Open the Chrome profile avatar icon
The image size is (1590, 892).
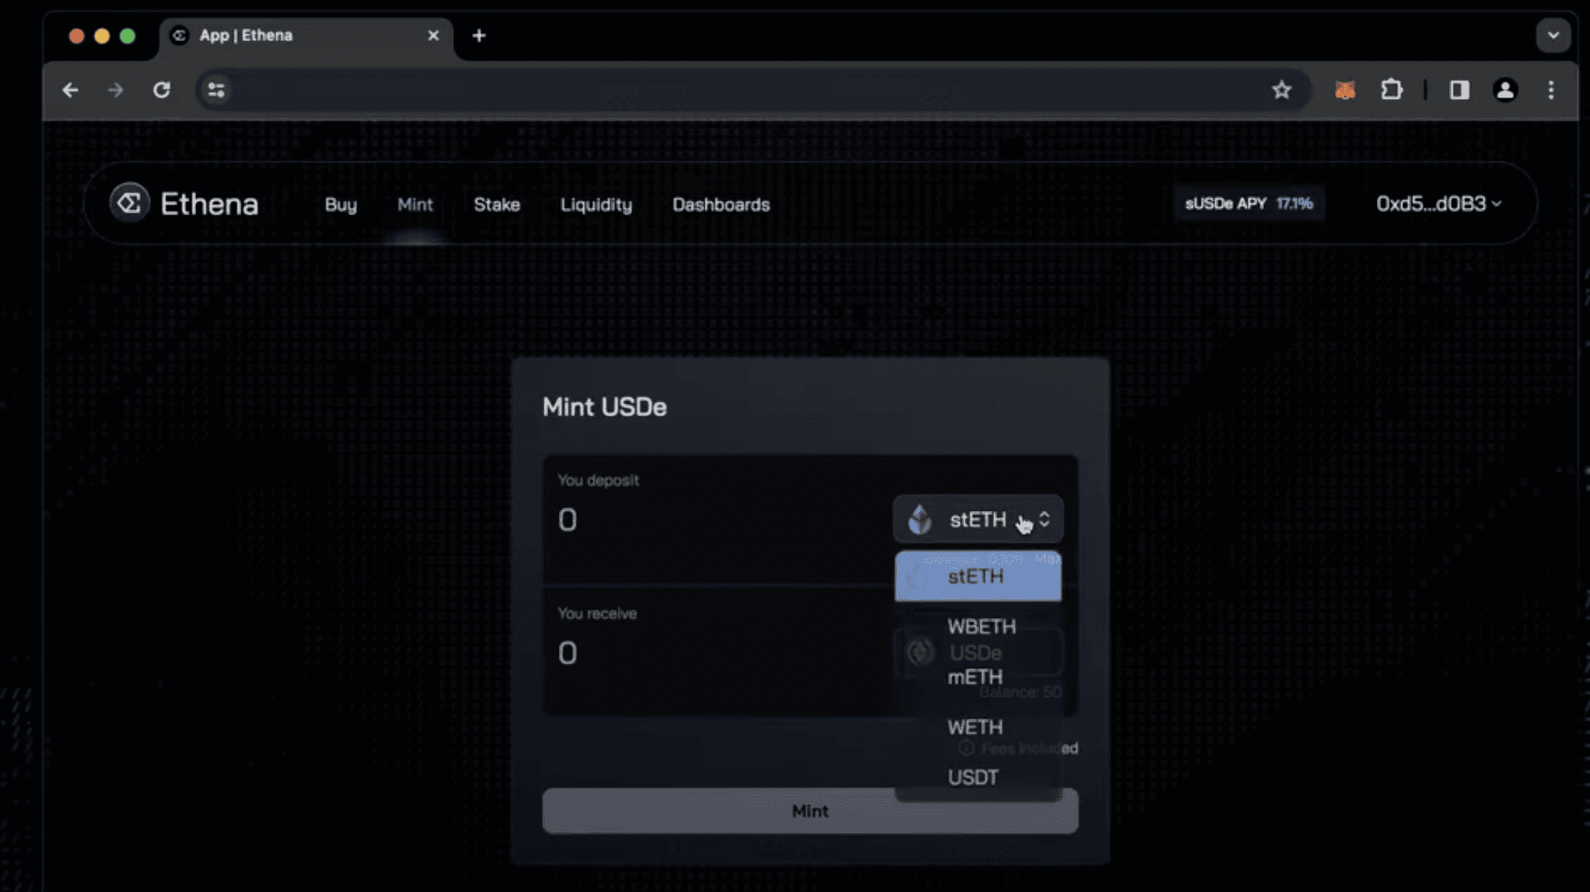coord(1505,90)
